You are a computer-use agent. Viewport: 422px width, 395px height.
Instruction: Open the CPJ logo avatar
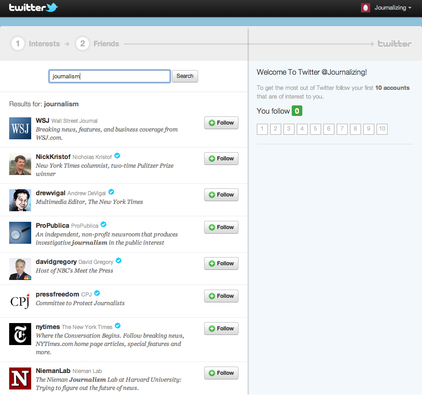point(20,302)
